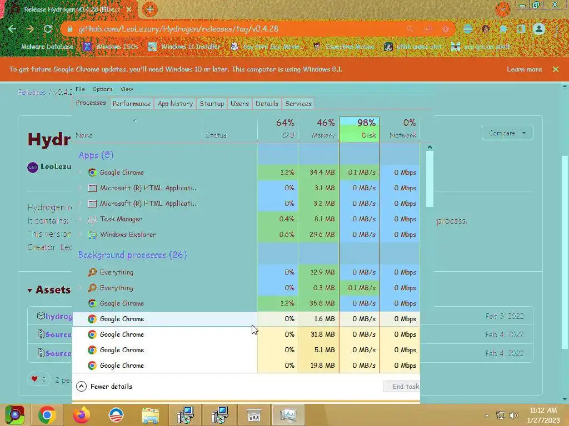Open Chrome's three-dot menu
569x426 pixels.
click(x=557, y=29)
